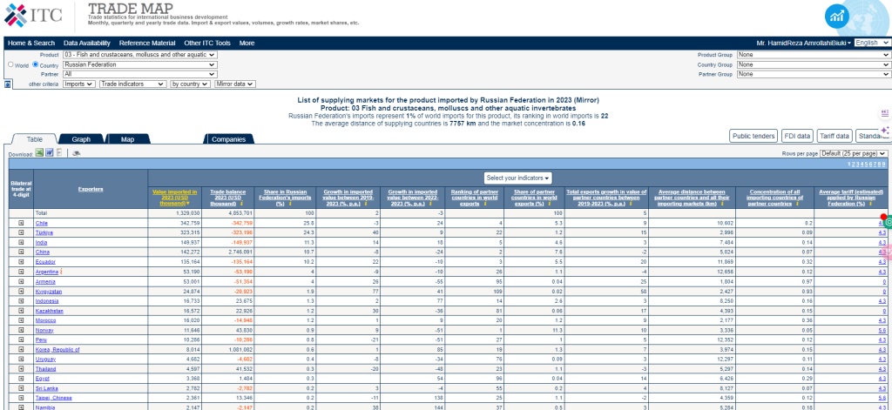Click the purple quote extension icon
Image resolution: width=892 pixels, height=410 pixels.
tap(885, 113)
